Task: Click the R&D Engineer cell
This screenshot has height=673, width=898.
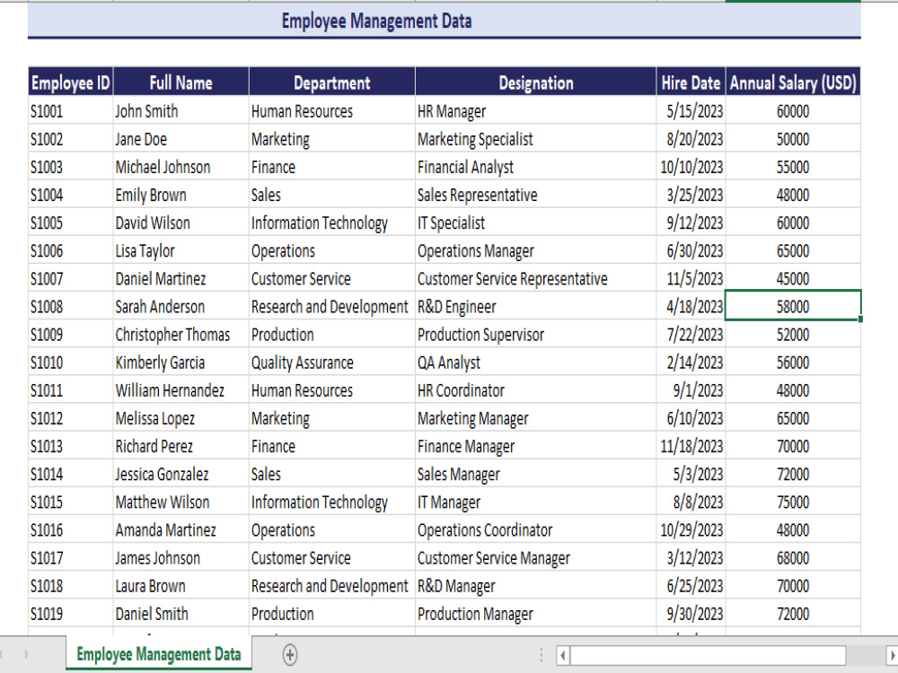Action: pos(535,307)
